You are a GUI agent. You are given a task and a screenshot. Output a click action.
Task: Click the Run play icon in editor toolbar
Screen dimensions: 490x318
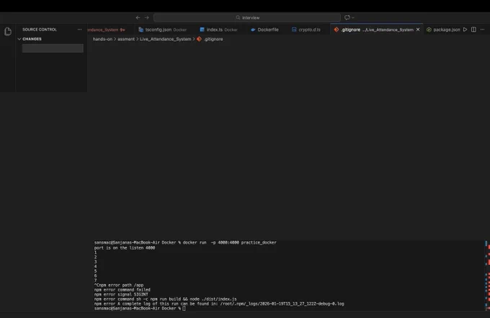[x=465, y=29]
